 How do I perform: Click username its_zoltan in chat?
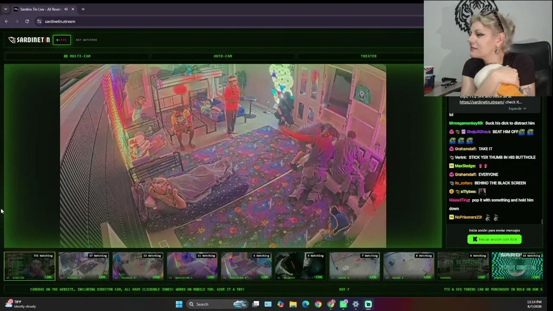coord(463,183)
